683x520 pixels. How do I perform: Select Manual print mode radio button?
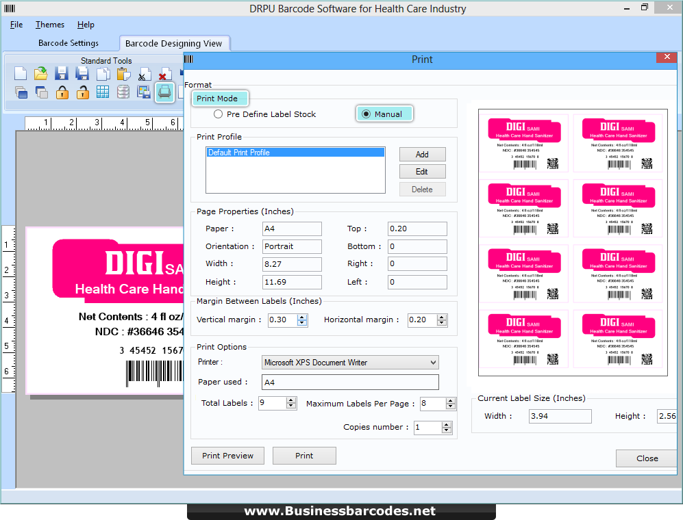tap(366, 114)
